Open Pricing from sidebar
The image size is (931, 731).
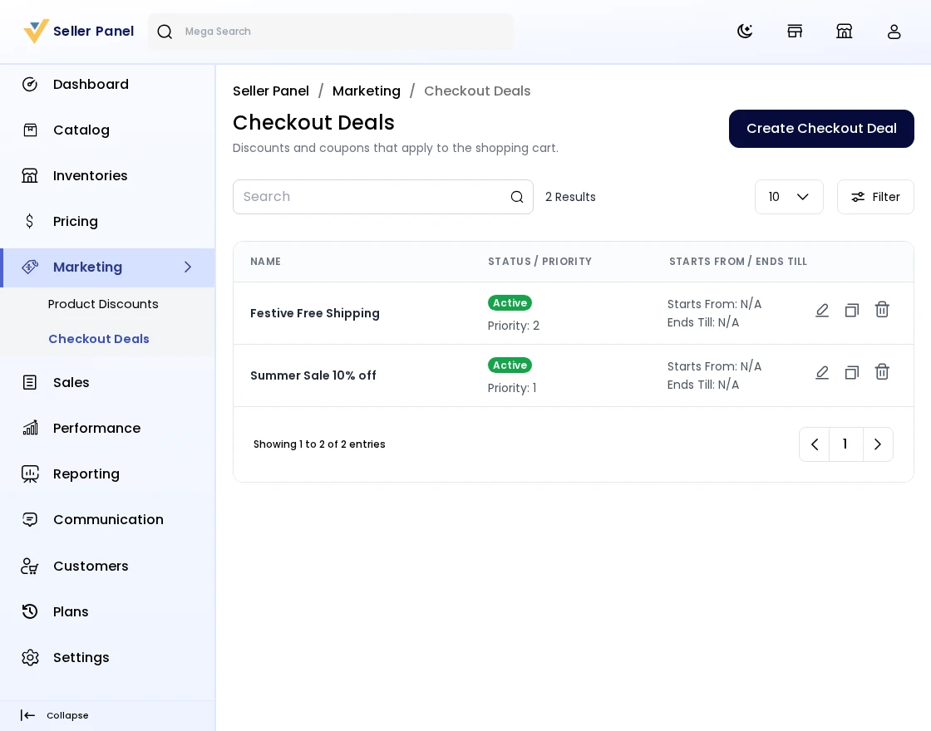[x=107, y=221]
